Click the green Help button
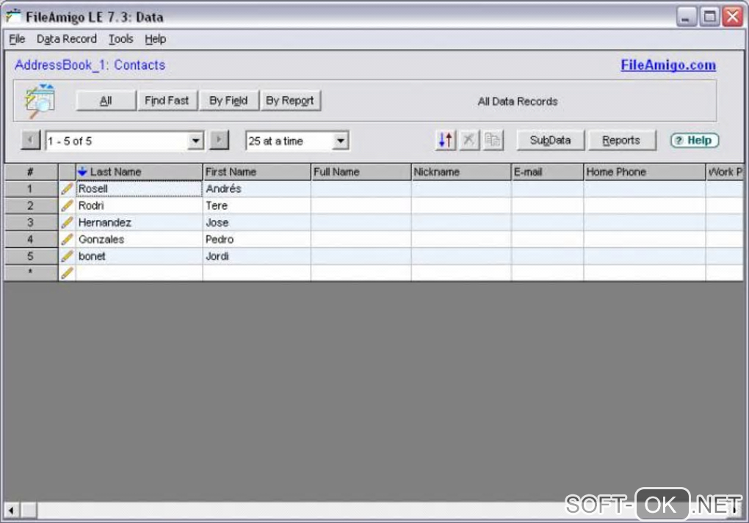The width and height of the screenshot is (749, 523). tap(695, 140)
